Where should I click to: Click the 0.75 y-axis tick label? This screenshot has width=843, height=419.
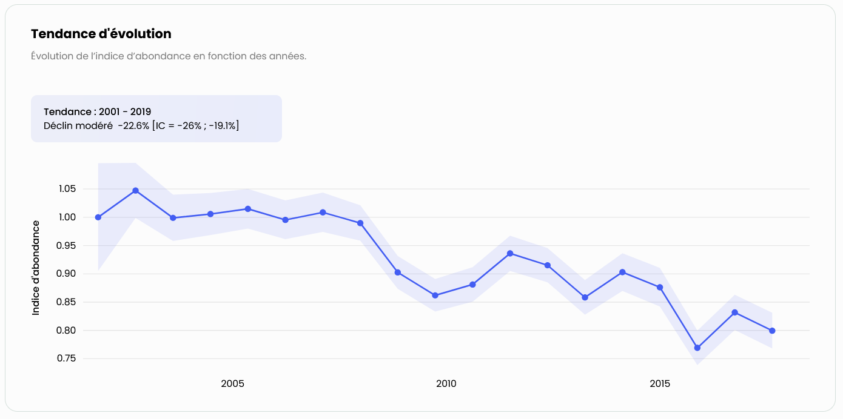pos(67,358)
